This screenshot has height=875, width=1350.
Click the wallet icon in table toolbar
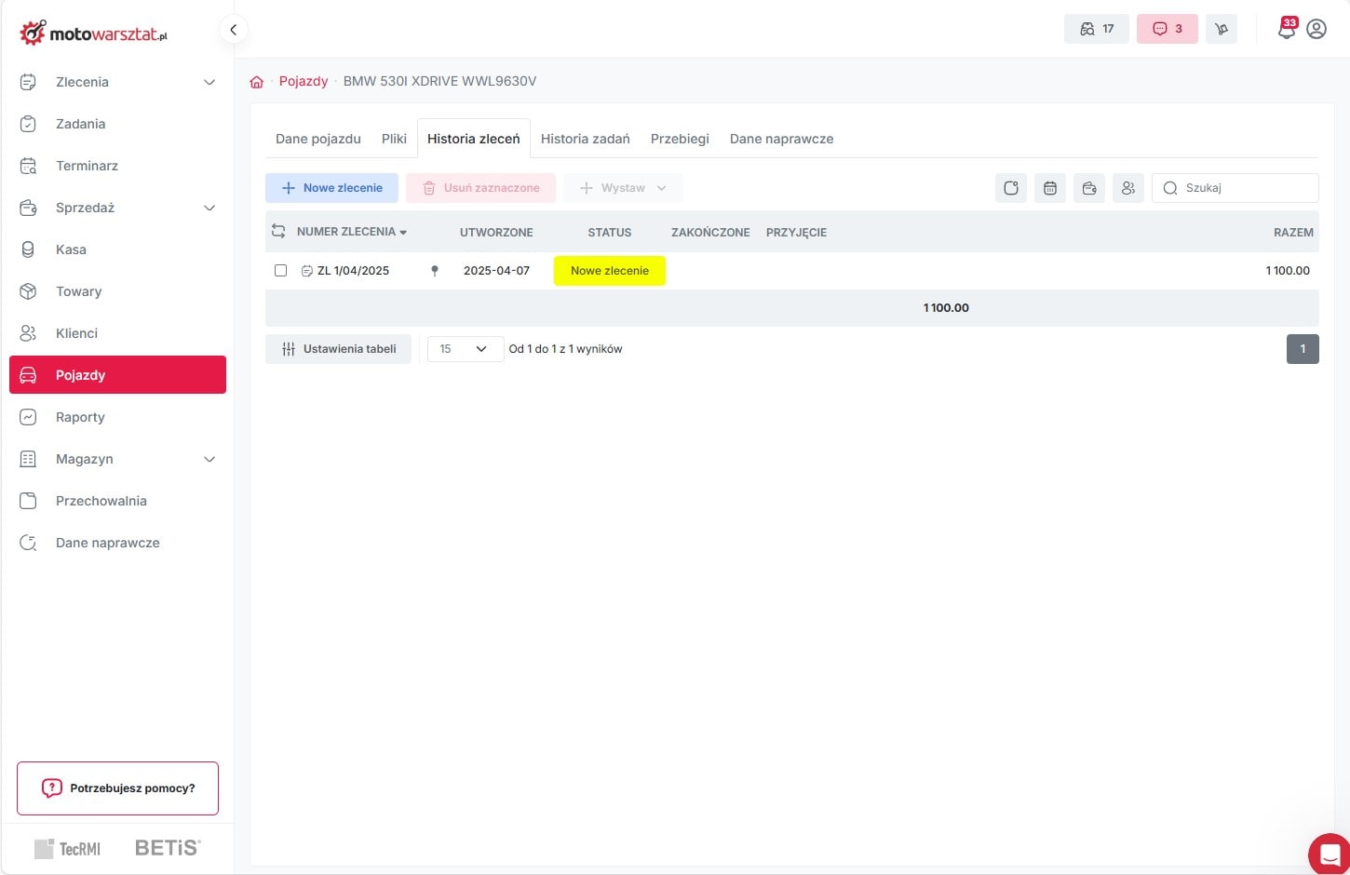click(x=1089, y=188)
